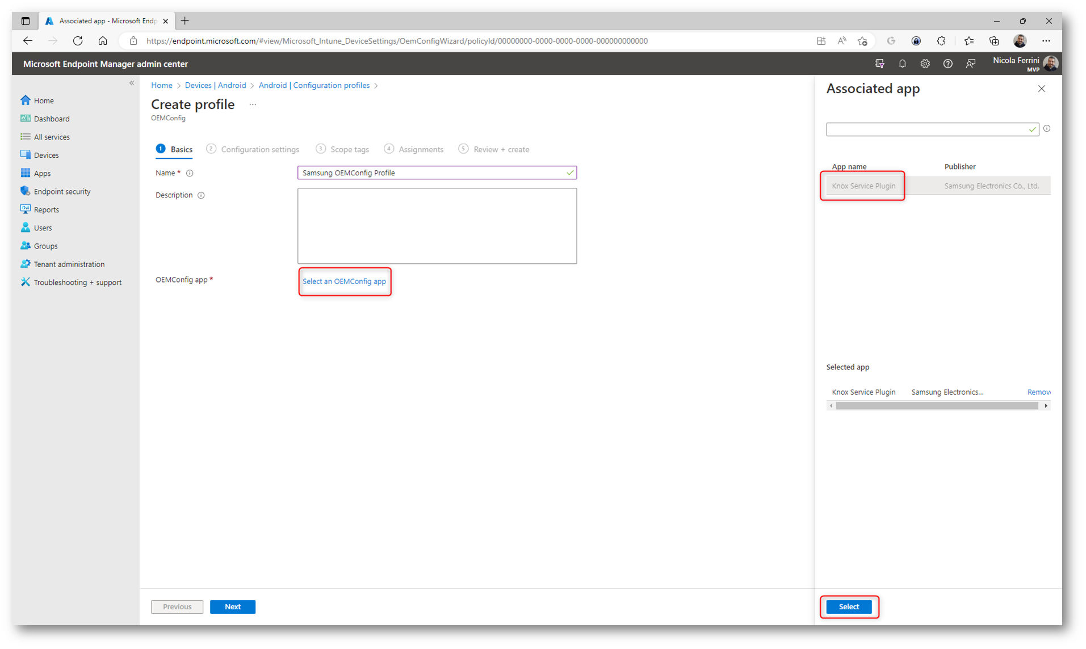Switch to the Assignments step
The width and height of the screenshot is (1086, 649).
click(x=414, y=149)
